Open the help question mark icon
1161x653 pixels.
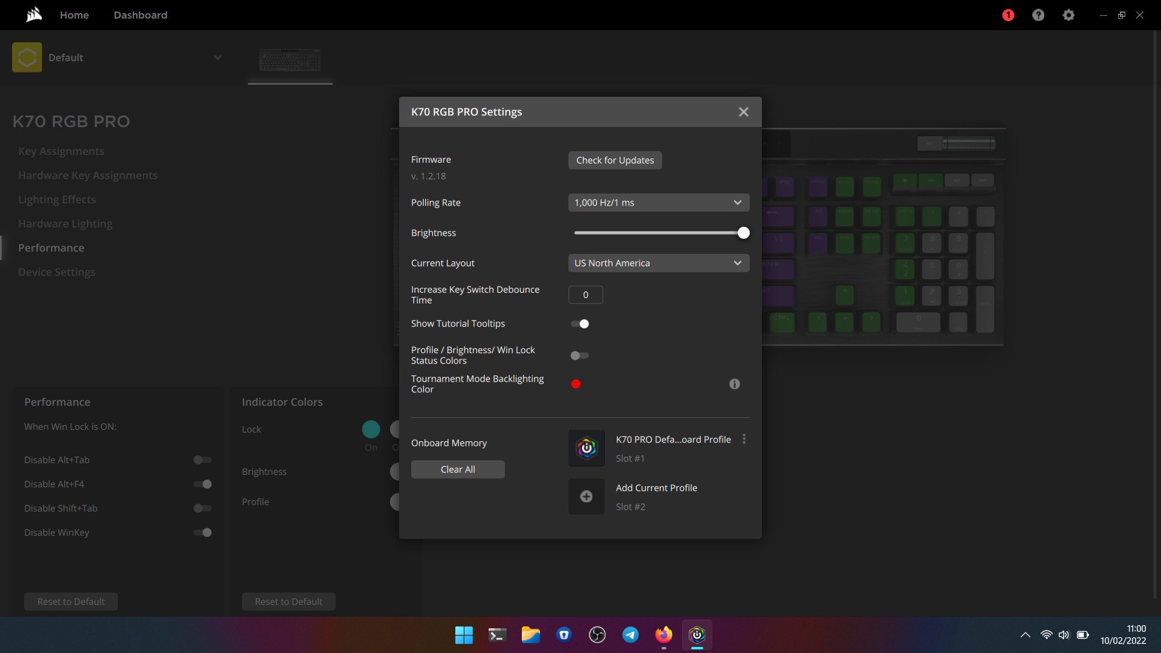(1038, 15)
